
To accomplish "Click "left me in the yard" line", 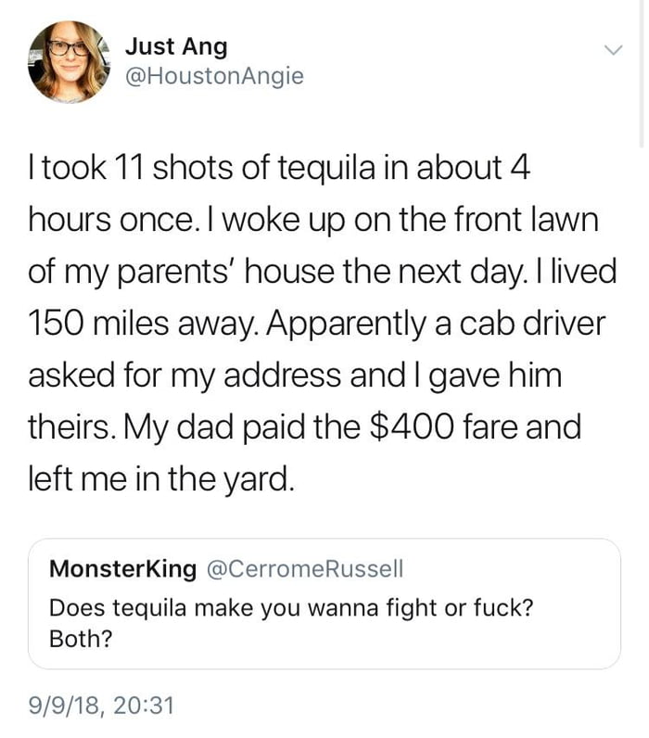I will coord(163,480).
